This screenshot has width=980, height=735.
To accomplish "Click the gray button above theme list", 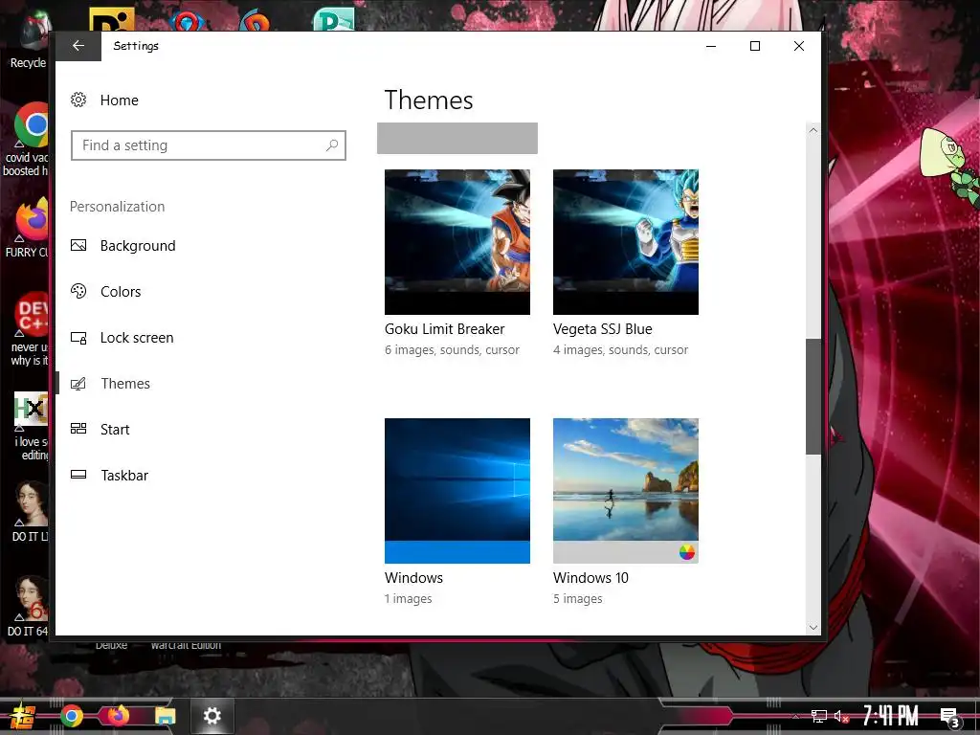I will pos(457,138).
